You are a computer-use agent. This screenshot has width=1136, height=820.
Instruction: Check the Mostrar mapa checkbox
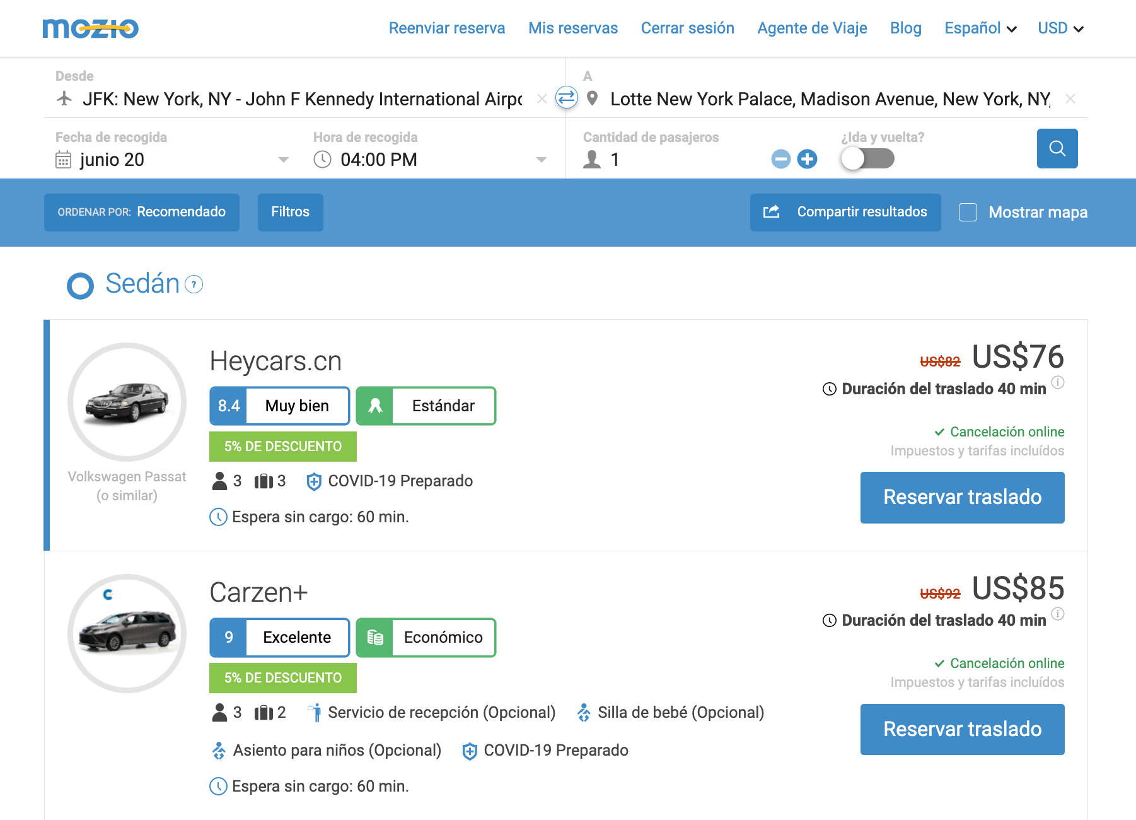pyautogui.click(x=968, y=212)
